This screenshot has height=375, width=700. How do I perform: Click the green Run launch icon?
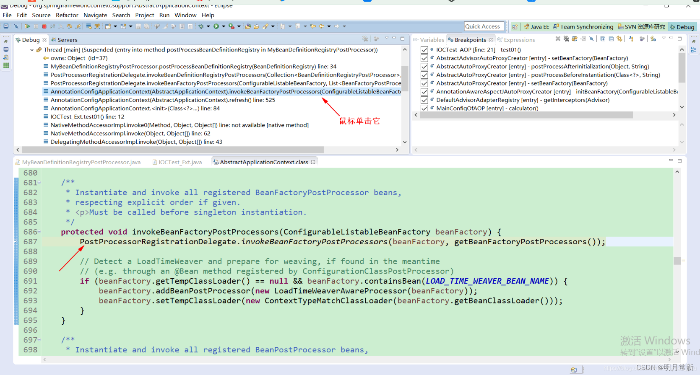[x=216, y=26]
